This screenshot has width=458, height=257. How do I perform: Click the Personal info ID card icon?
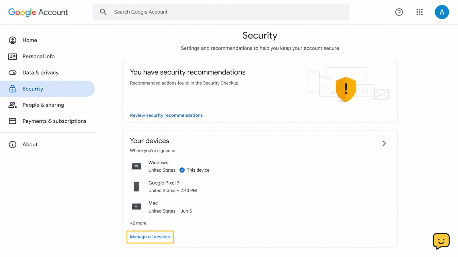tap(13, 57)
